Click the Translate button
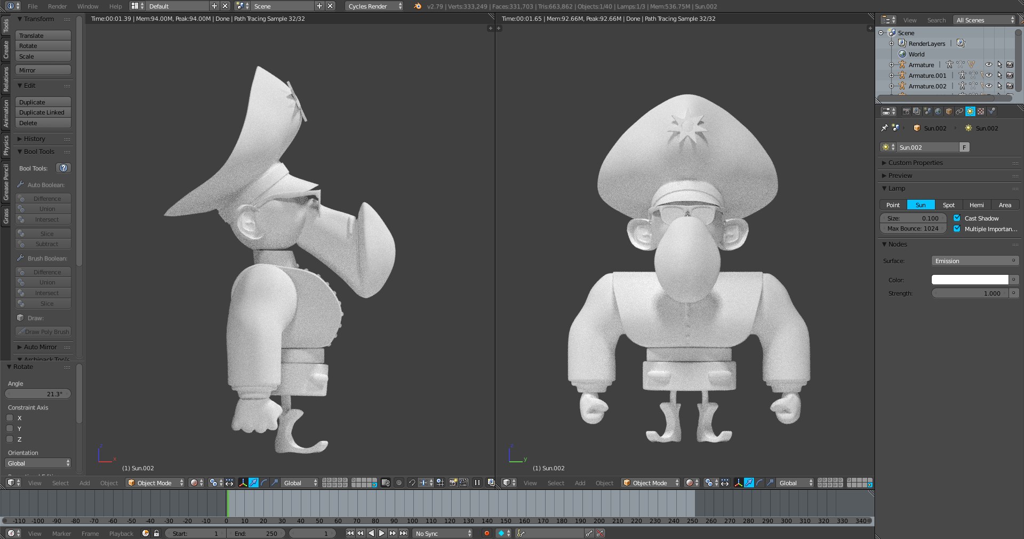Viewport: 1024px width, 539px height. pos(43,35)
